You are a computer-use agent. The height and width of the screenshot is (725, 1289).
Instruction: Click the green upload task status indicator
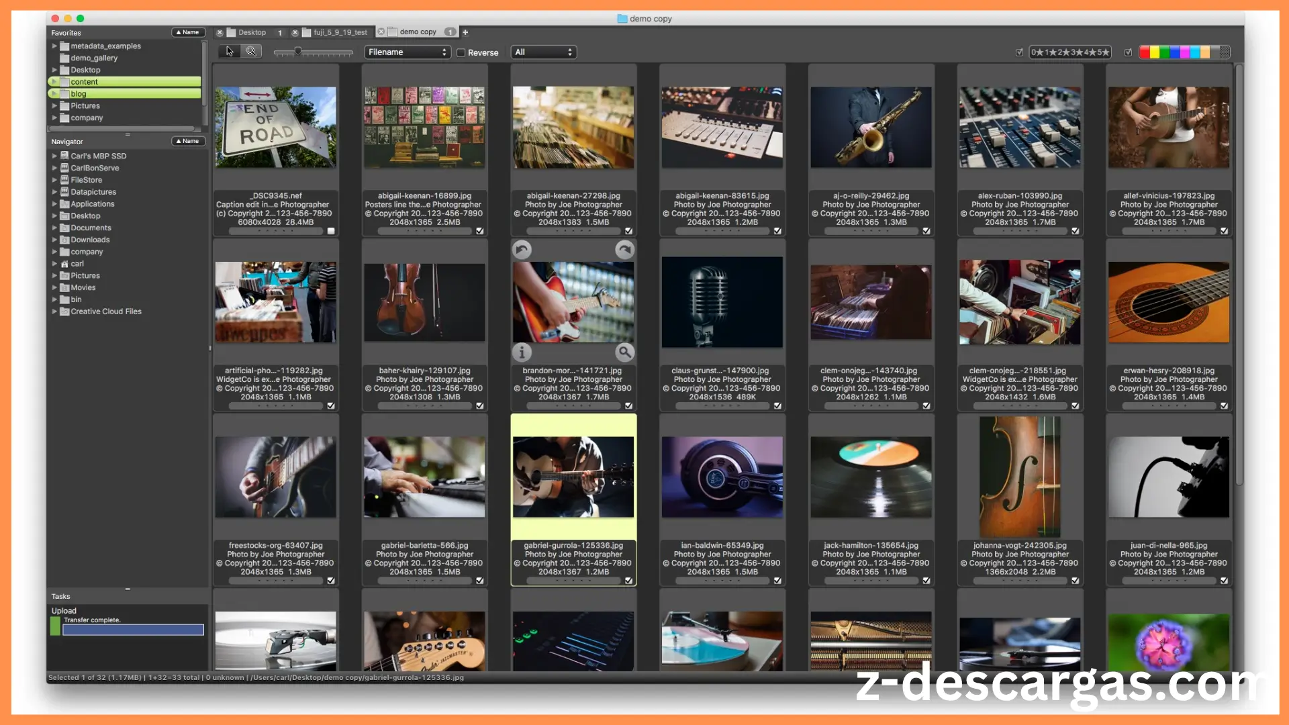[55, 626]
